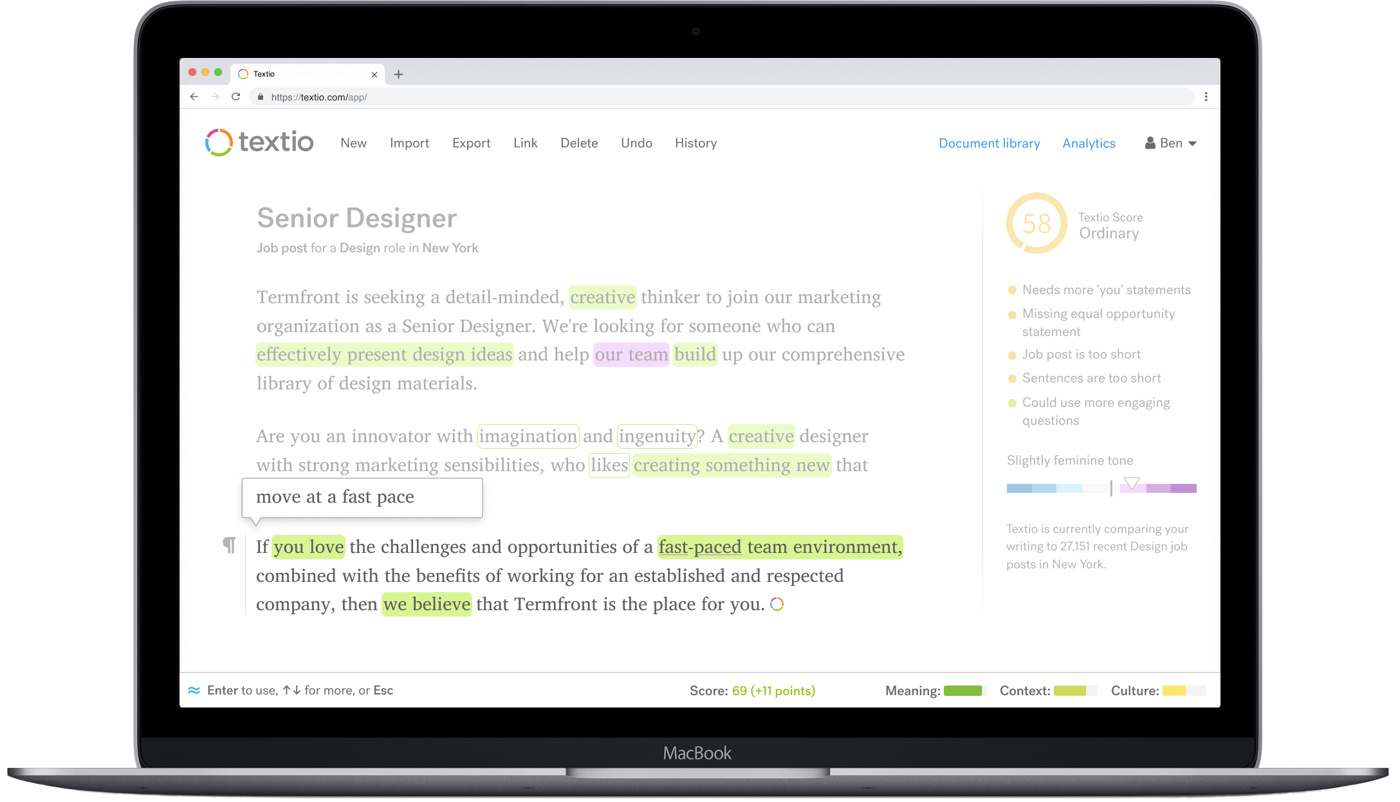Click the Meaning score indicator
This screenshot has width=1400, height=802.
[962, 689]
